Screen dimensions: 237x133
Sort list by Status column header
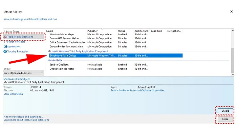pyautogui.click(x=121, y=31)
